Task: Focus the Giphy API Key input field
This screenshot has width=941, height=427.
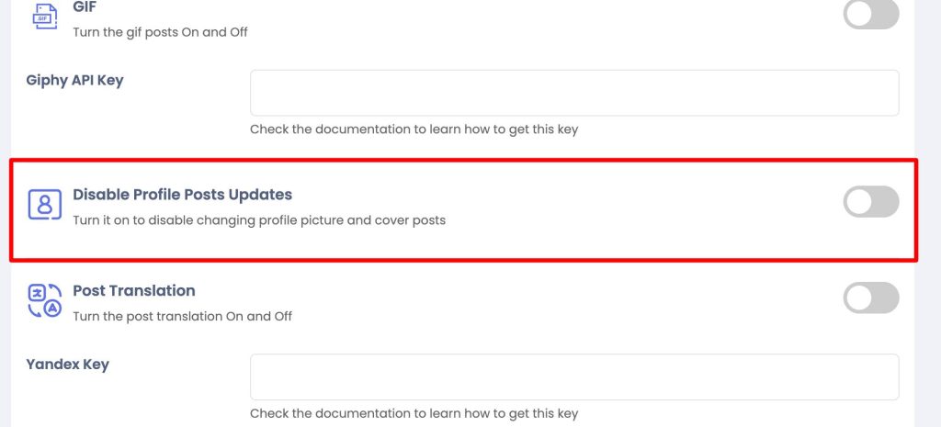Action: (x=574, y=93)
